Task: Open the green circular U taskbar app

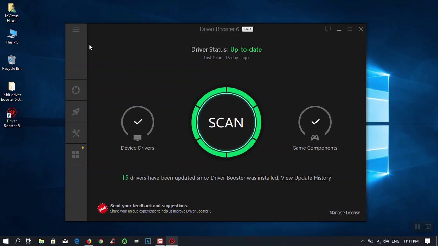Action: (124, 241)
